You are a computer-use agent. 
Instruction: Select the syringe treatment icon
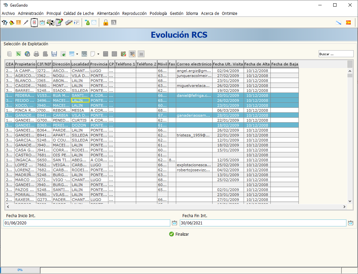pos(26,22)
